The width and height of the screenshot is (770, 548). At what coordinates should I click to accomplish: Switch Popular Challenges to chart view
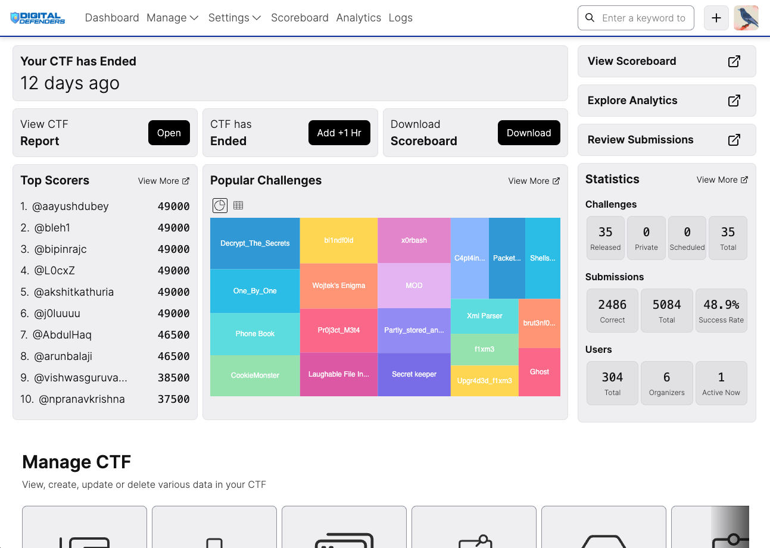[220, 205]
